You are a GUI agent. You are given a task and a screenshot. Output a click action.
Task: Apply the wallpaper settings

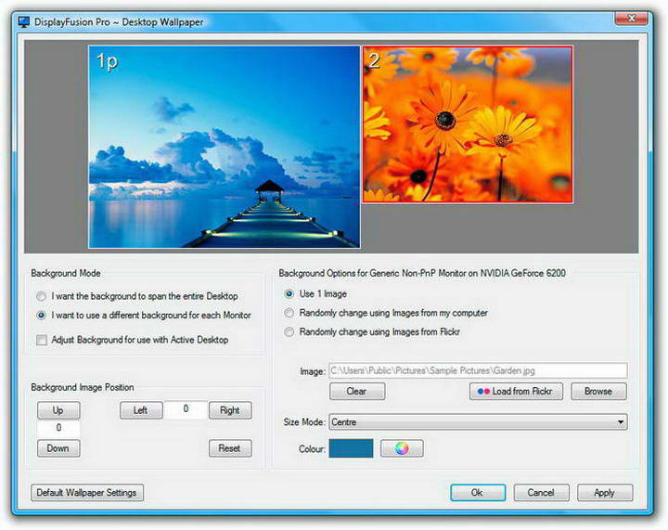(605, 493)
